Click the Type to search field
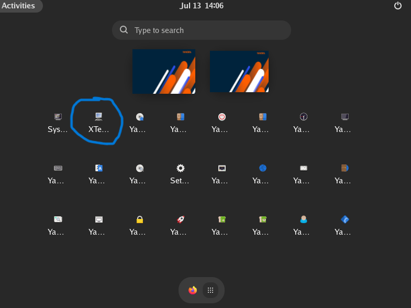 click(x=202, y=30)
